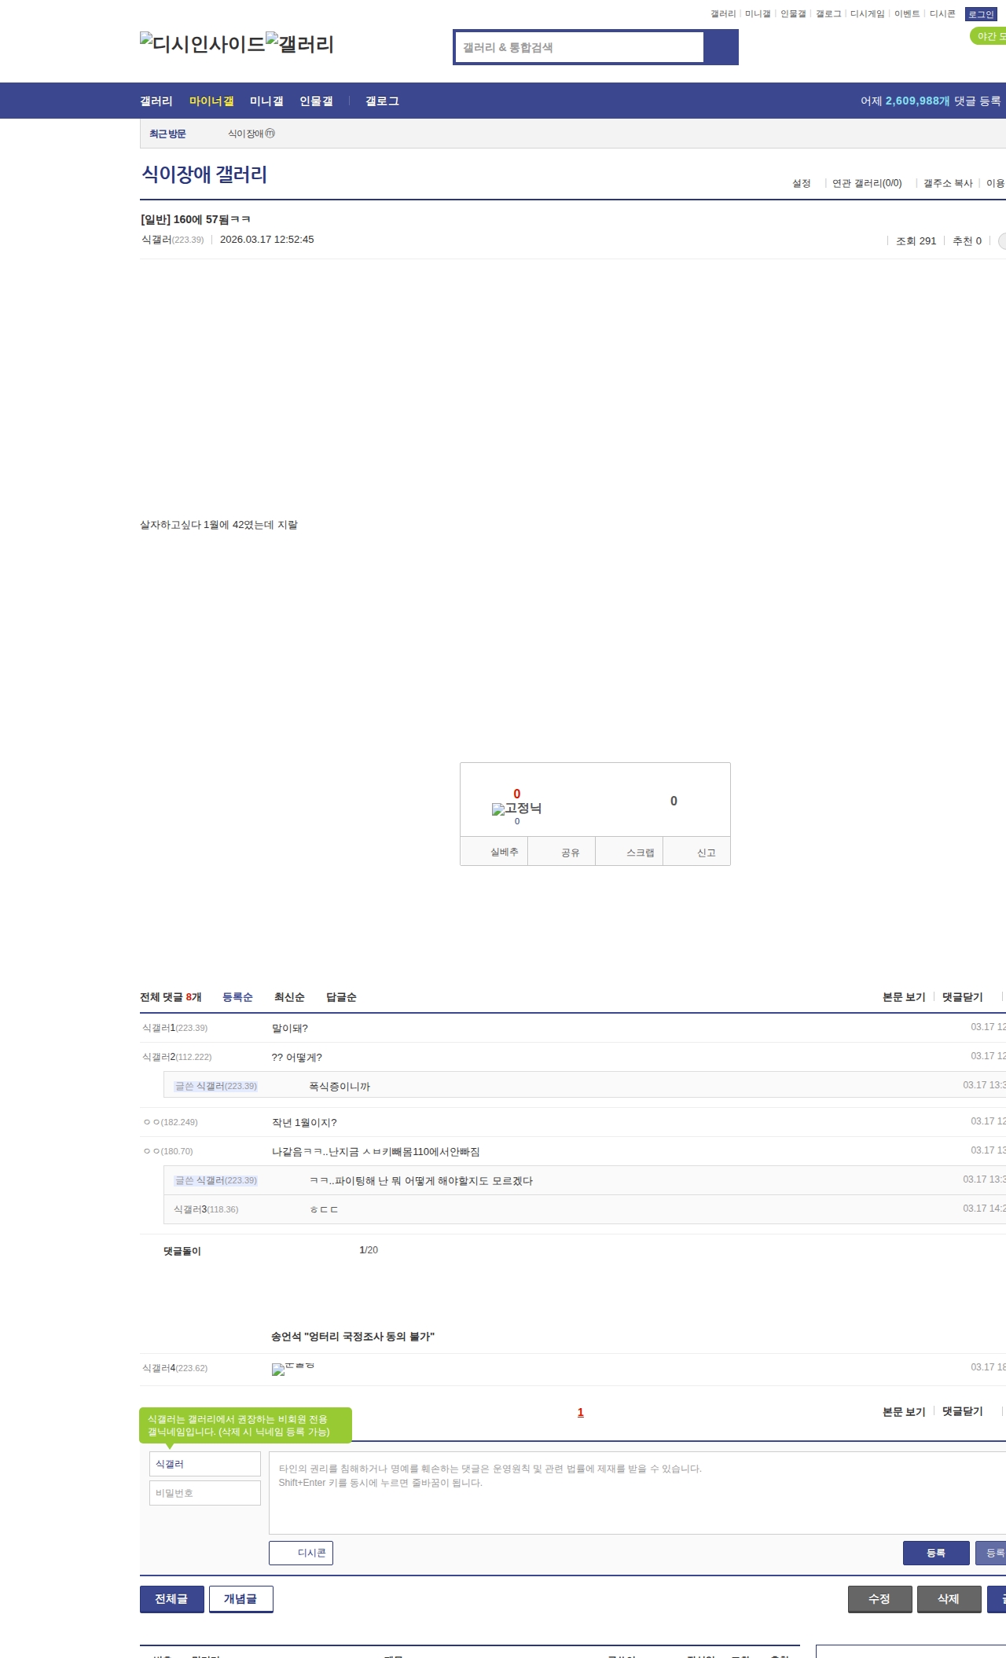Open the 마이너갤 navigation tab
The image size is (1006, 1658).
pos(211,101)
